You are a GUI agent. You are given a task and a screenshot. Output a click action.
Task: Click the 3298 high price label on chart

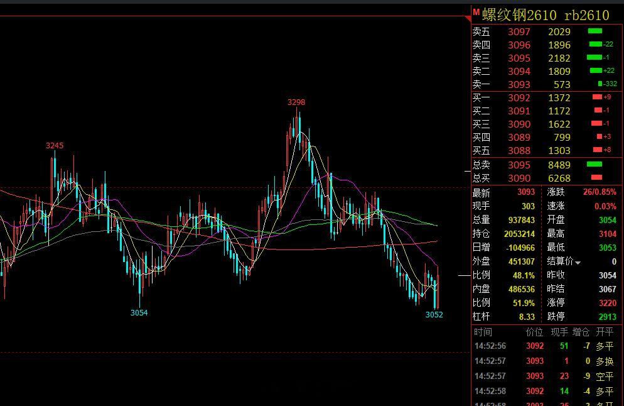296,102
